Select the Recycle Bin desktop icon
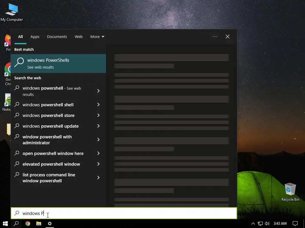 pyautogui.click(x=290, y=192)
